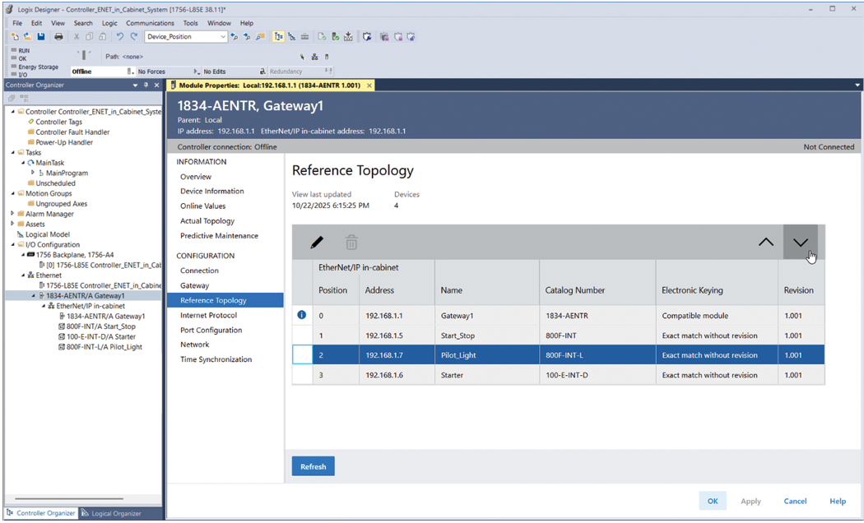
Task: Open the Predictive Maintenance page
Action: pos(219,236)
